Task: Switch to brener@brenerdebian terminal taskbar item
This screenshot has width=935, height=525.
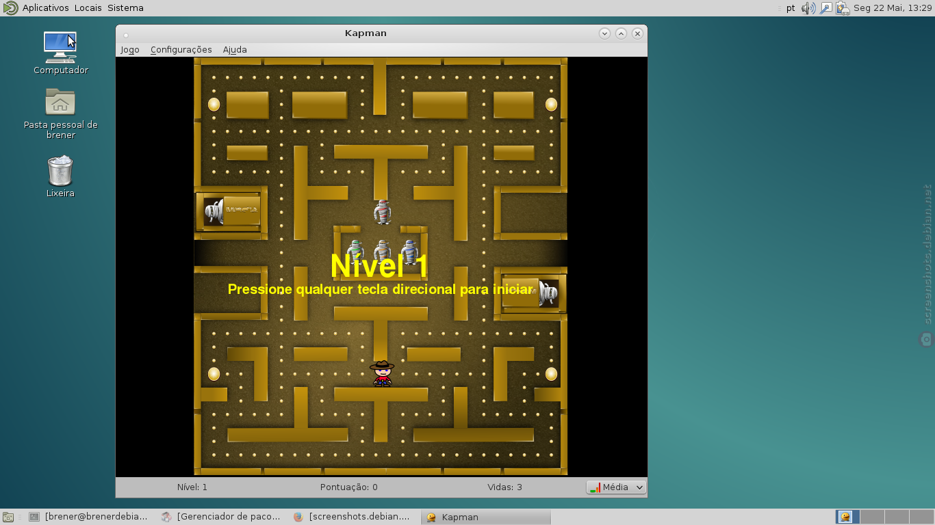Action: point(88,517)
